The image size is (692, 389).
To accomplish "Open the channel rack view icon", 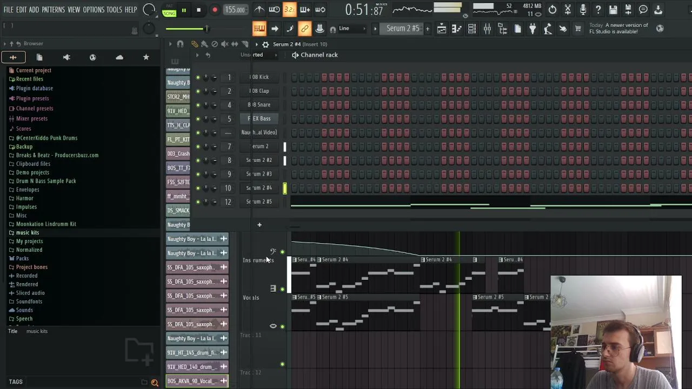I will [472, 29].
